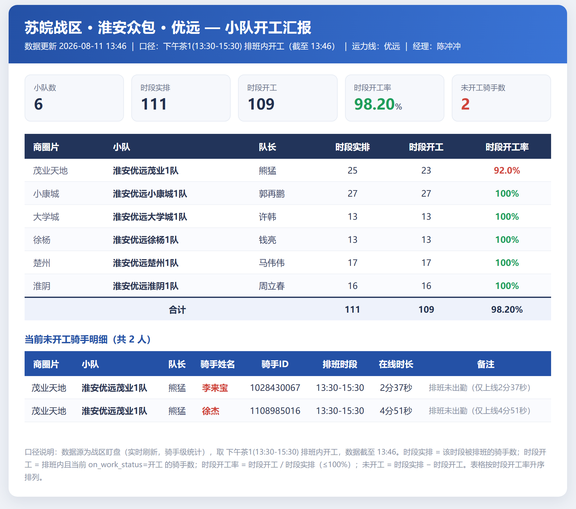Select rider name 徐杰
576x509 pixels.
coord(211,411)
